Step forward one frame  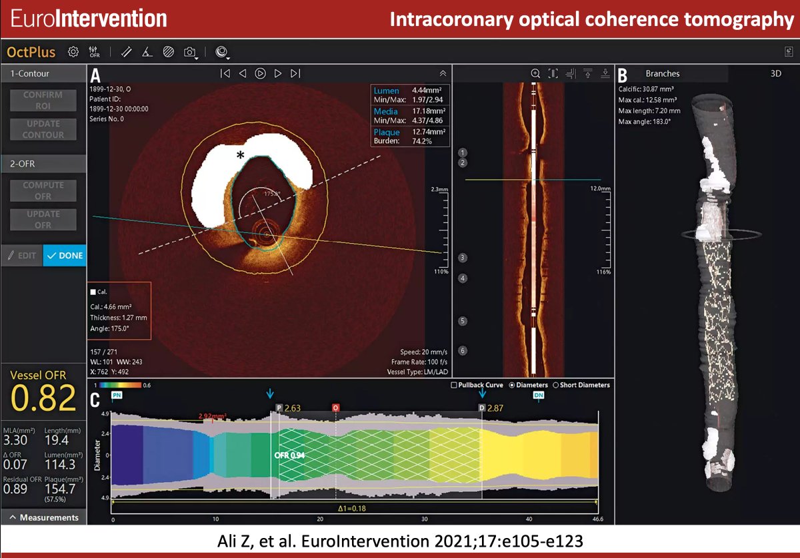coord(278,73)
